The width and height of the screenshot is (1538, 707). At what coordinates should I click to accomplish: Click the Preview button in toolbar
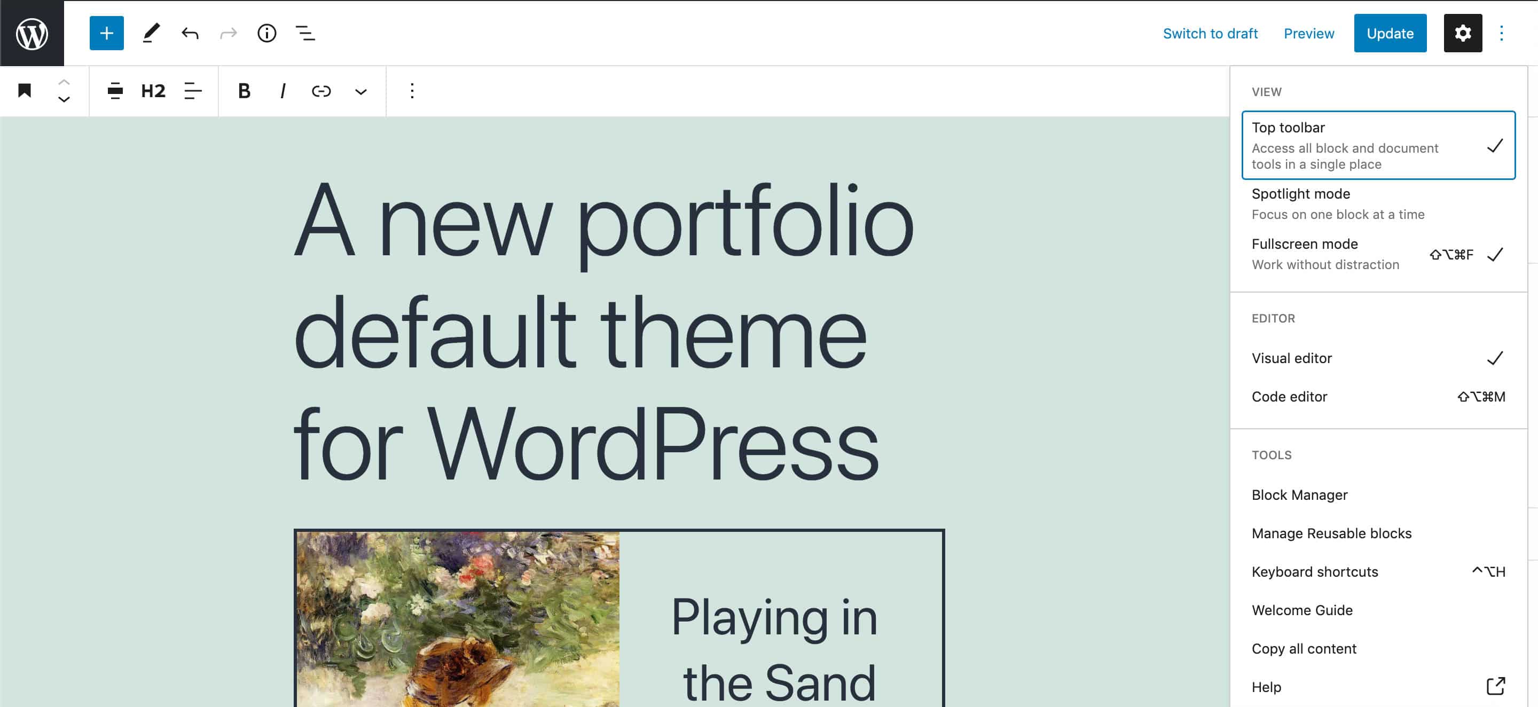[1309, 33]
